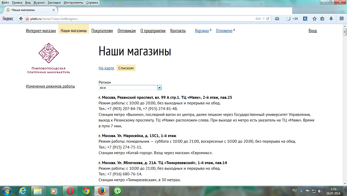Switch to the На карте view
347x196 pixels.
[106, 68]
